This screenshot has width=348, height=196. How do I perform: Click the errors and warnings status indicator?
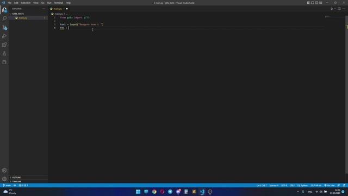23,185
